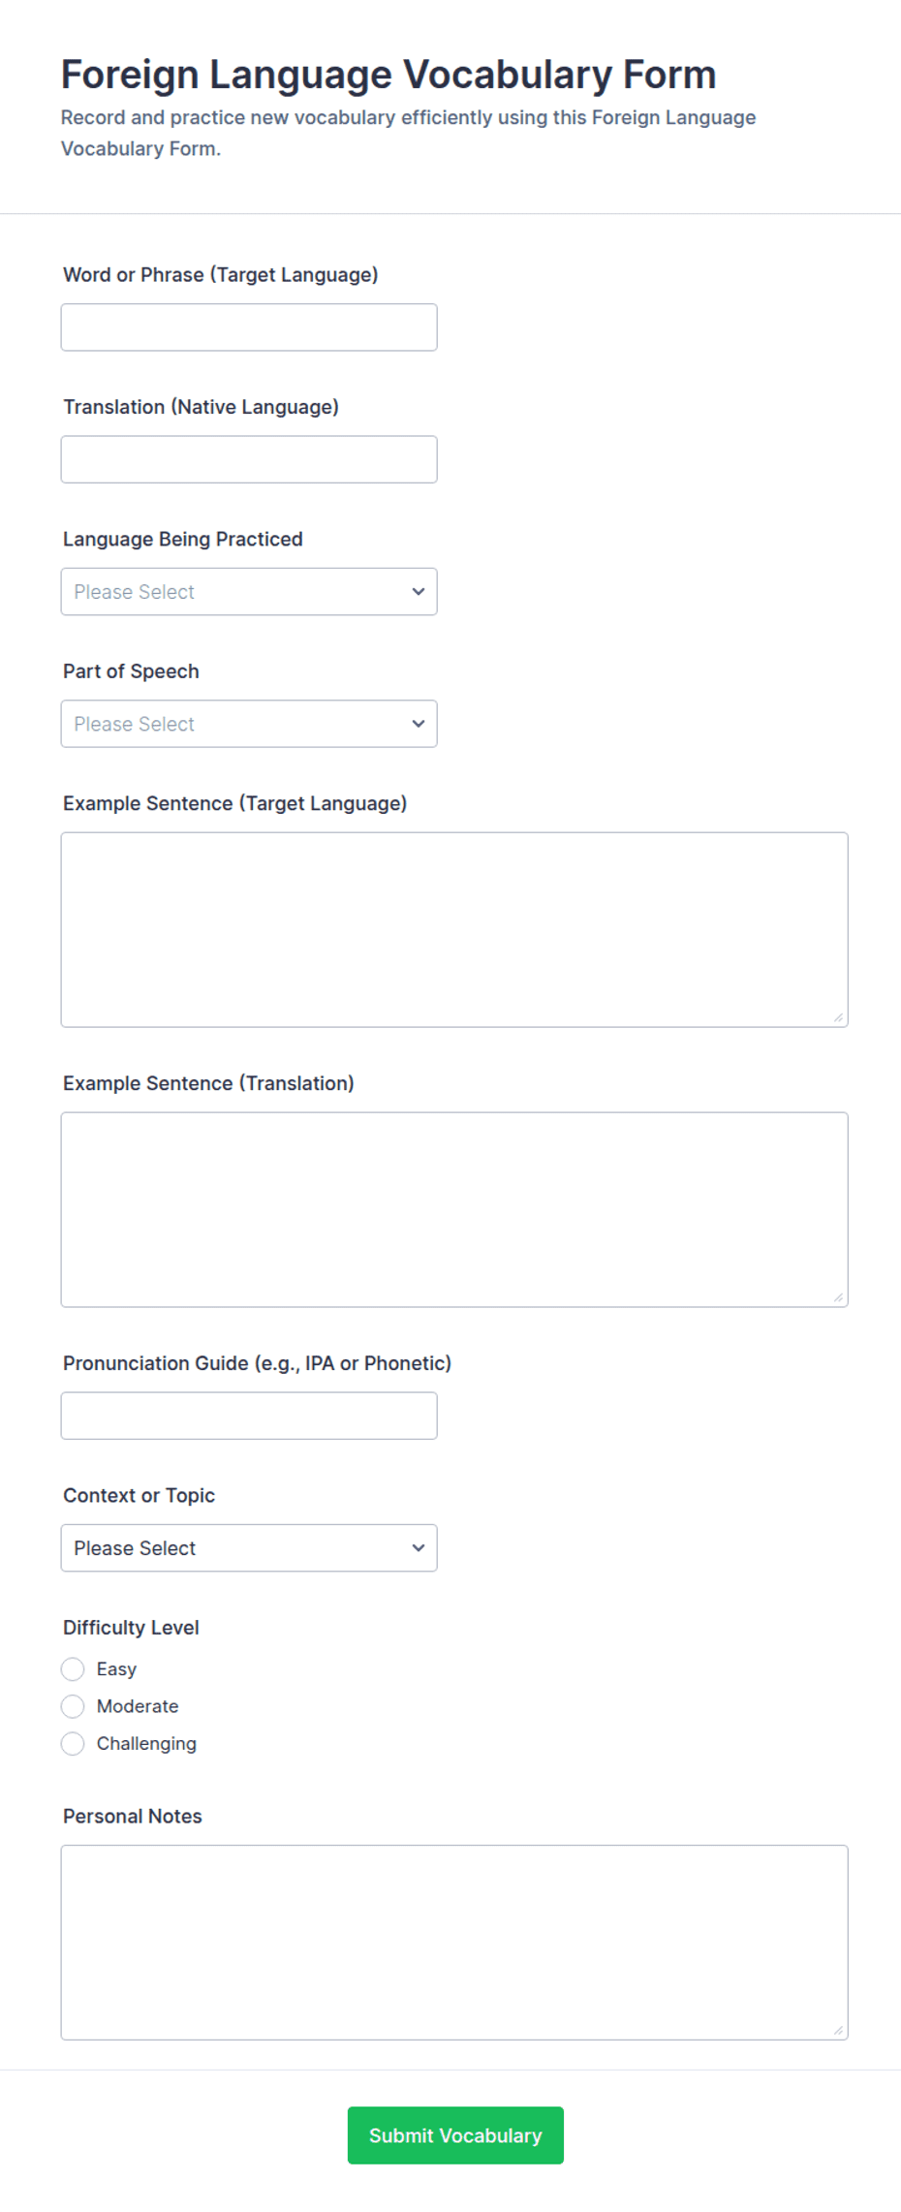Click the Context or Topic chevron arrow
Image resolution: width=901 pixels, height=2212 pixels.
coord(419,1548)
